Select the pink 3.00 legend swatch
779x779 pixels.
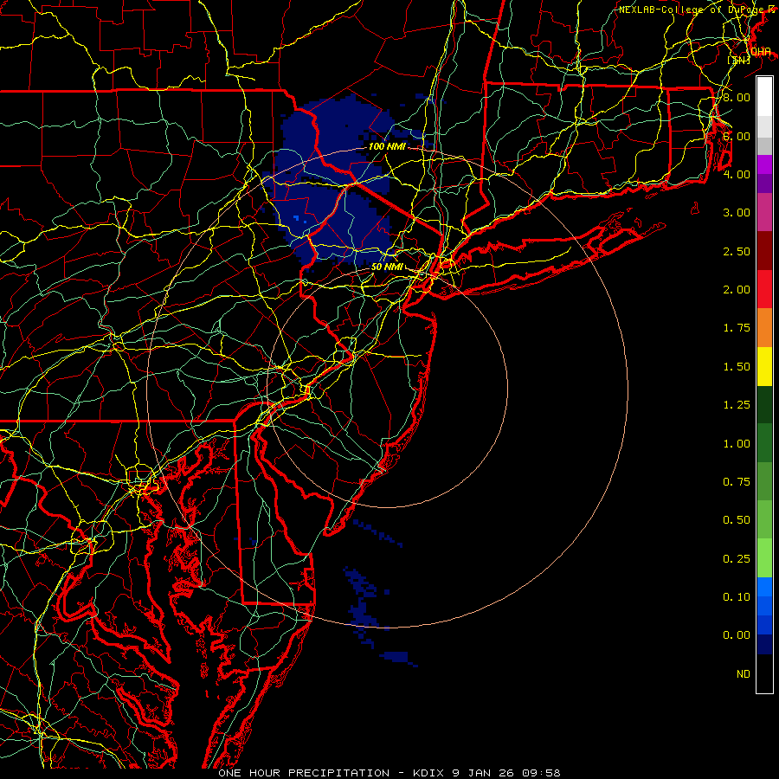point(764,212)
